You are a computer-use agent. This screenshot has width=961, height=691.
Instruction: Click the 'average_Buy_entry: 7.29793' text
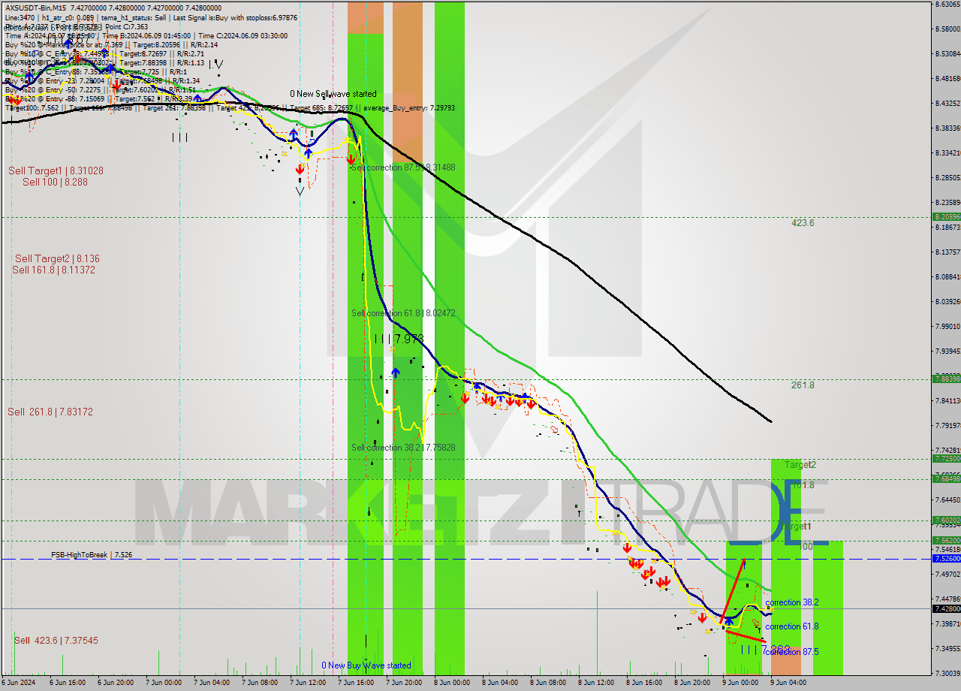point(409,107)
